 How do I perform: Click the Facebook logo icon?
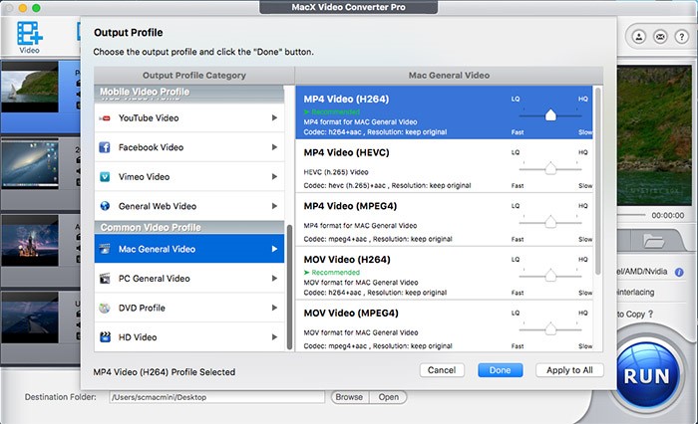[x=104, y=147]
